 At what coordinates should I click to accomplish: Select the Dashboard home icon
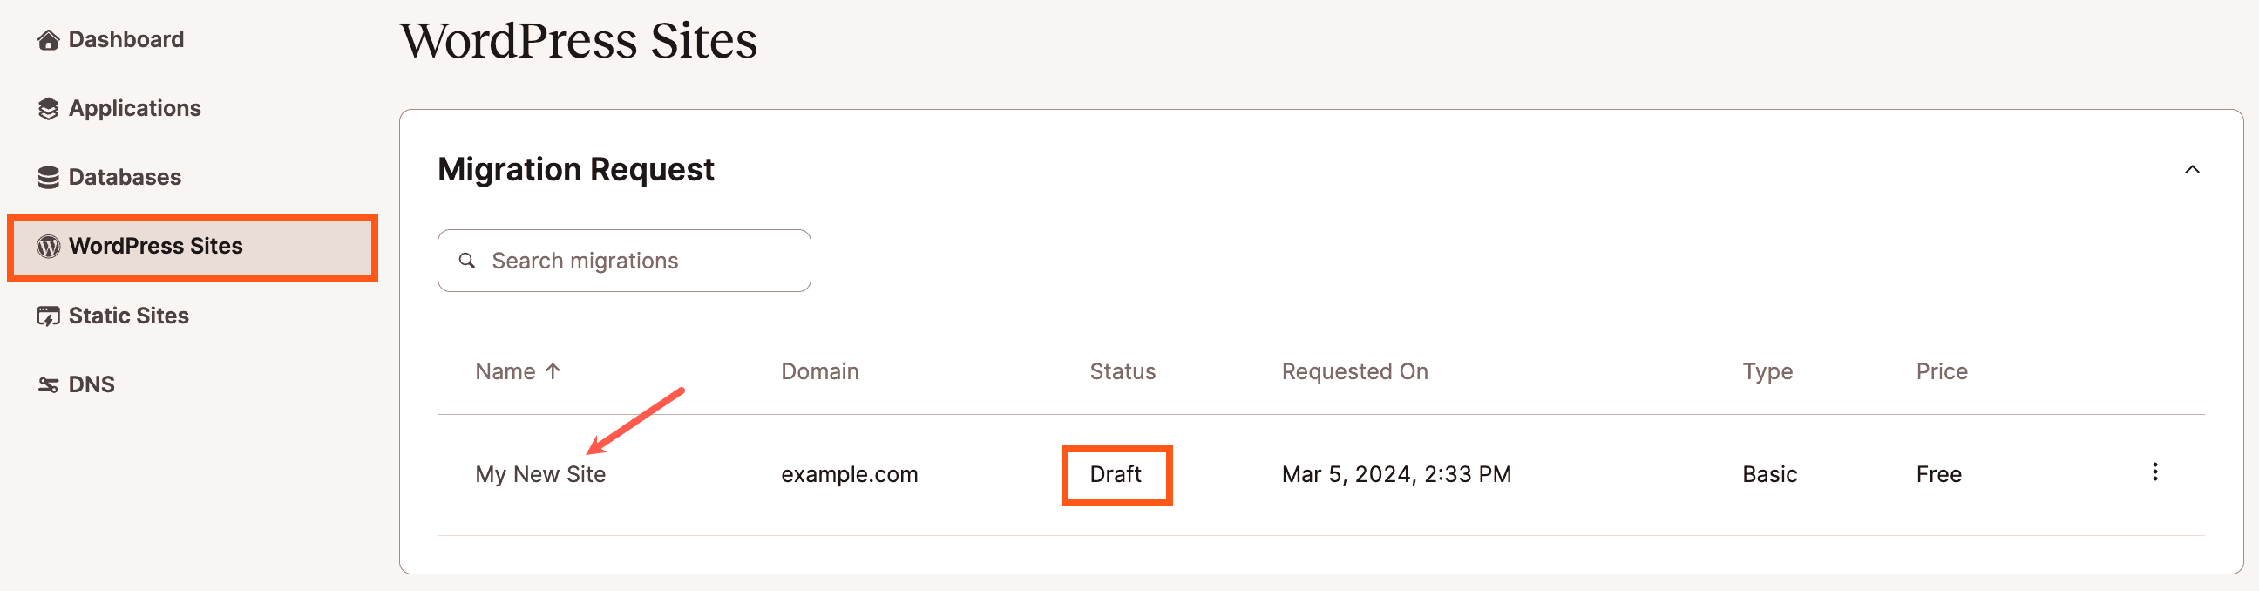[47, 38]
